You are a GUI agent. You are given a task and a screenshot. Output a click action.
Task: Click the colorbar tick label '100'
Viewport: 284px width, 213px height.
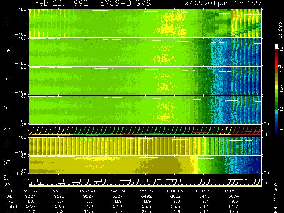click(281, 89)
